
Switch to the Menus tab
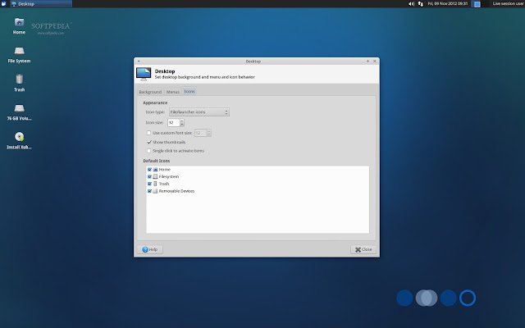[x=173, y=92]
